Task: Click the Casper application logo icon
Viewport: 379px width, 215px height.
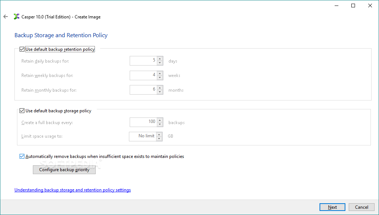Action: click(16, 17)
